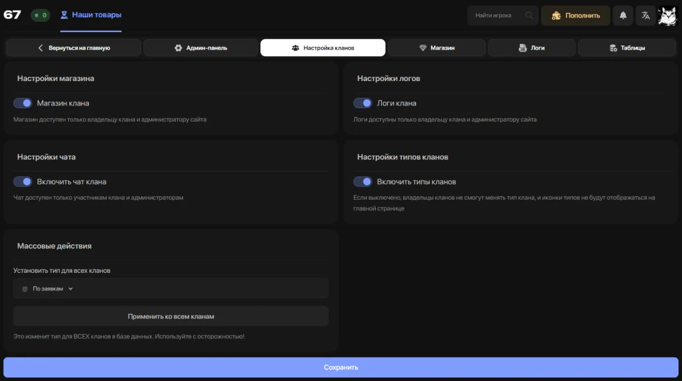Toggle Включить чат клана switch
The width and height of the screenshot is (682, 381).
23,182
